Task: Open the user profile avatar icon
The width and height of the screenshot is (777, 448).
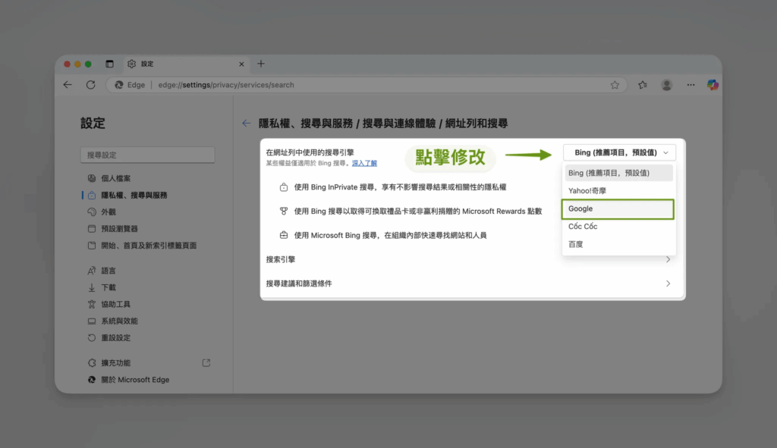Action: pyautogui.click(x=666, y=85)
